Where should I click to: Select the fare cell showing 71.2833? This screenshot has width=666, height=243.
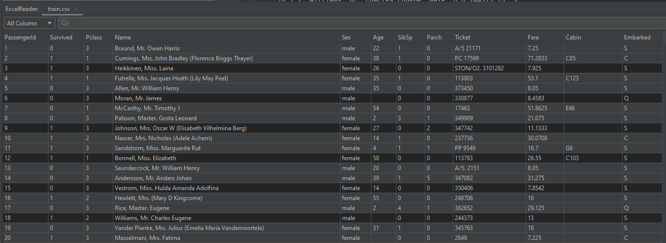[x=537, y=58]
